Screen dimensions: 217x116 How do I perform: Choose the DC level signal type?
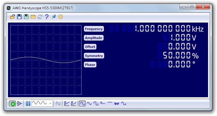(110, 103)
